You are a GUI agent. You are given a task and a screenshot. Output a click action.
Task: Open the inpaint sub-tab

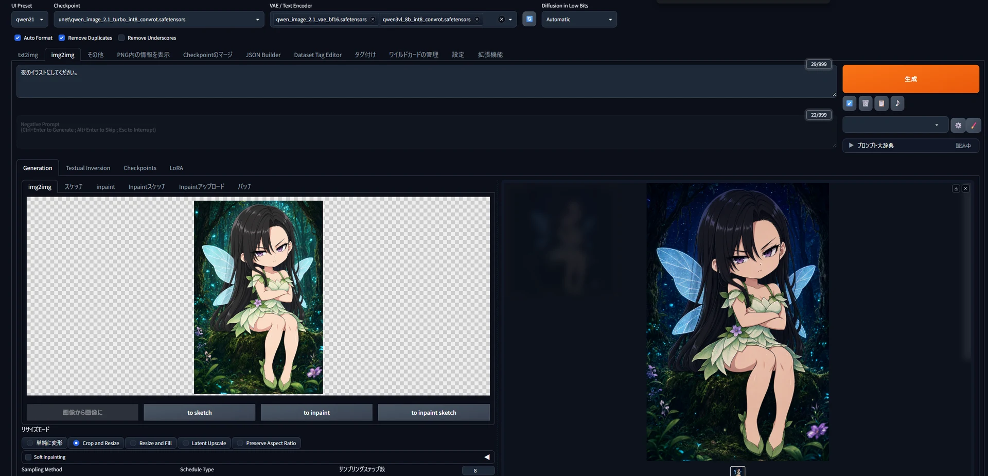(x=105, y=187)
